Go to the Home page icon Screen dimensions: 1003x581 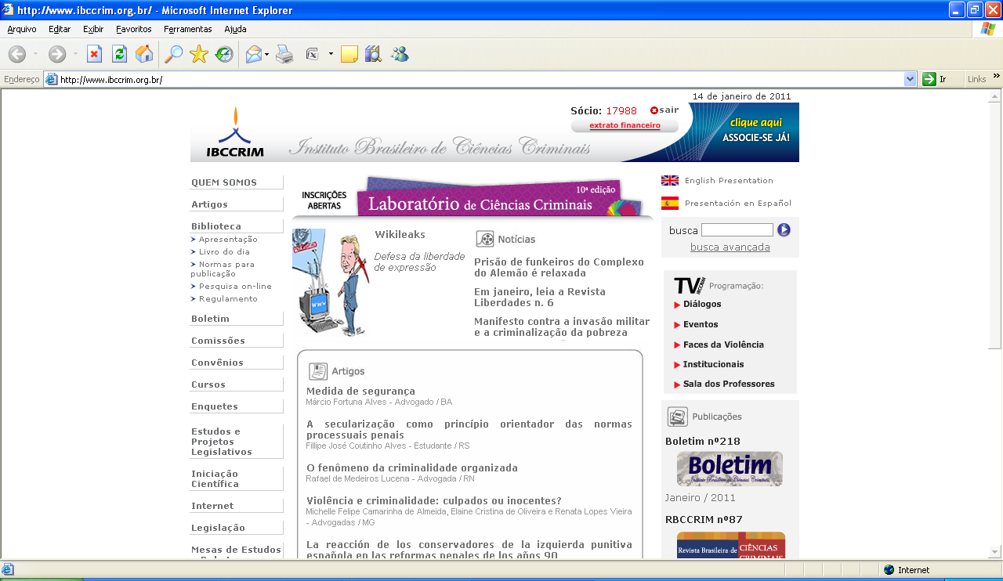[144, 54]
